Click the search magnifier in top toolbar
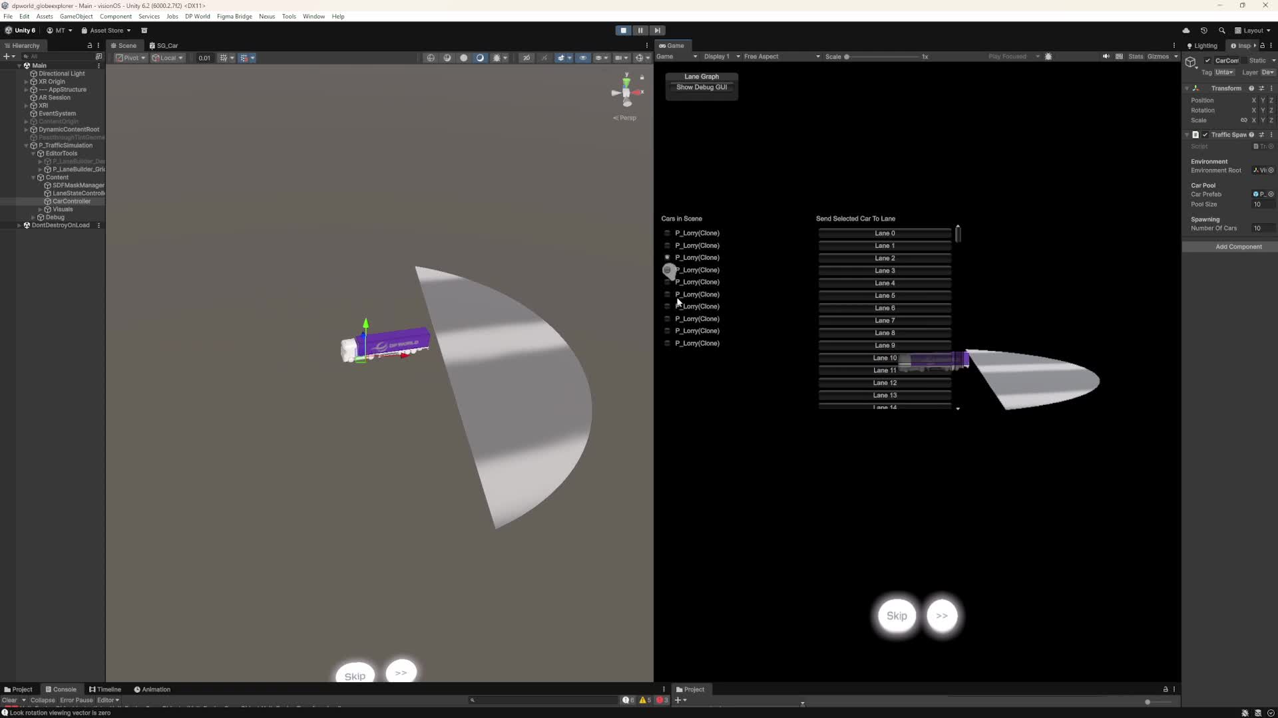The image size is (1278, 718). [x=1221, y=31]
